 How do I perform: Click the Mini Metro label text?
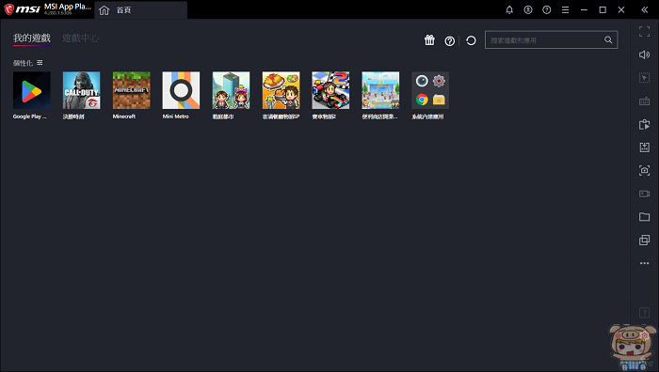click(176, 116)
